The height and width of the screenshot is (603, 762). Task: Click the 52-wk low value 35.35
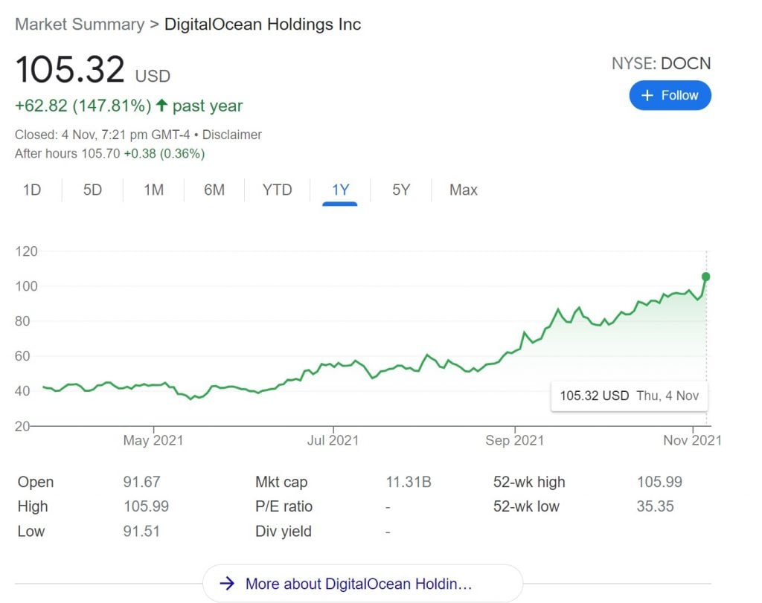(655, 506)
